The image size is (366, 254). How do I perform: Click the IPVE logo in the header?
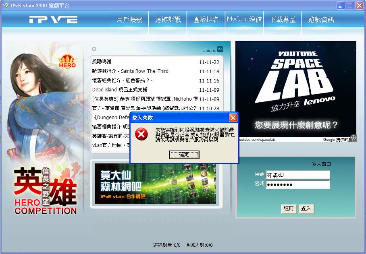[x=54, y=20]
